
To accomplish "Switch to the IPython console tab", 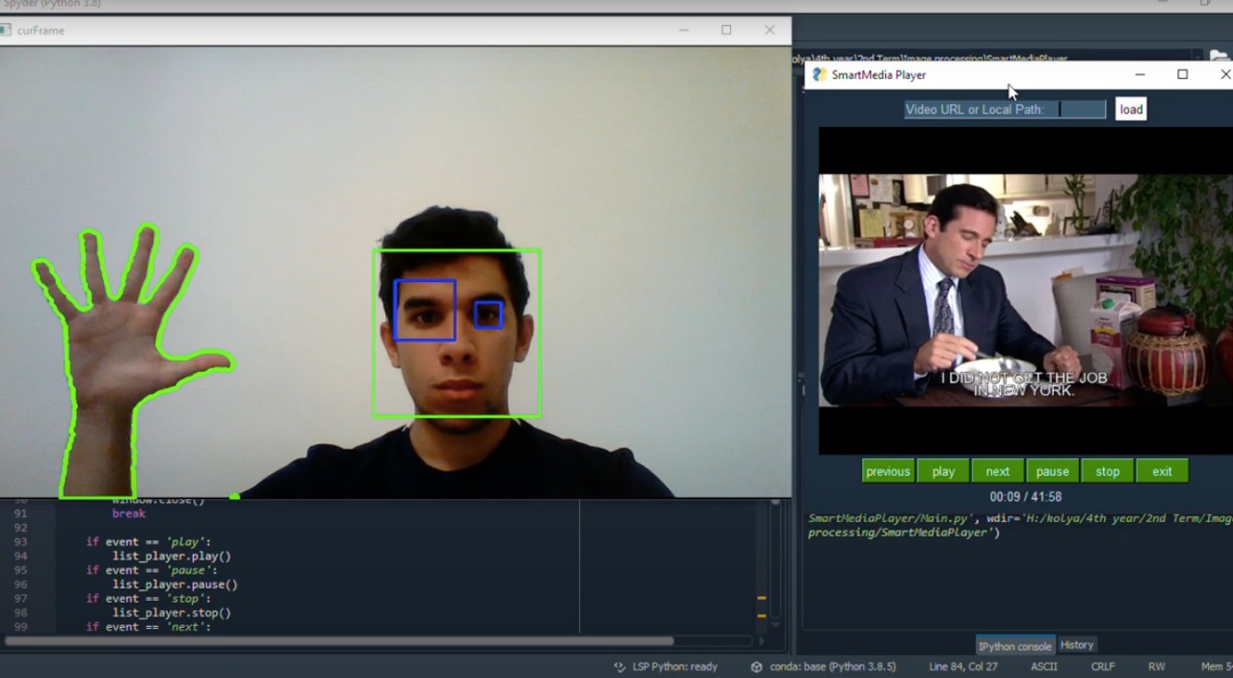I will [1014, 645].
